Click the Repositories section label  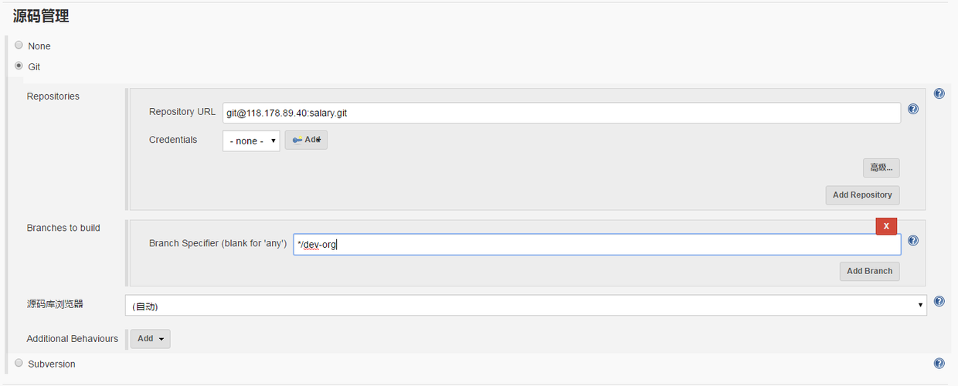tap(53, 96)
